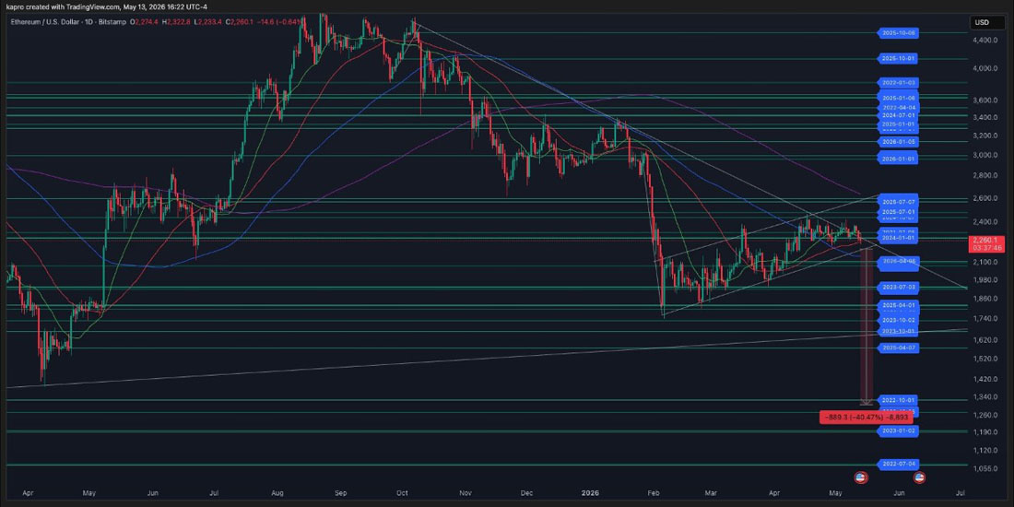Select the 2023-01-02 level label
The height and width of the screenshot is (507, 1014).
pyautogui.click(x=899, y=430)
